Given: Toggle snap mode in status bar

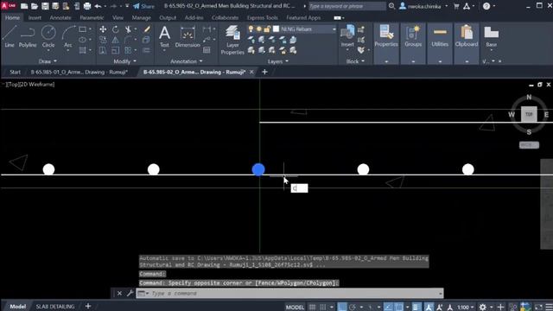Looking at the screenshot, I should click(322, 308).
